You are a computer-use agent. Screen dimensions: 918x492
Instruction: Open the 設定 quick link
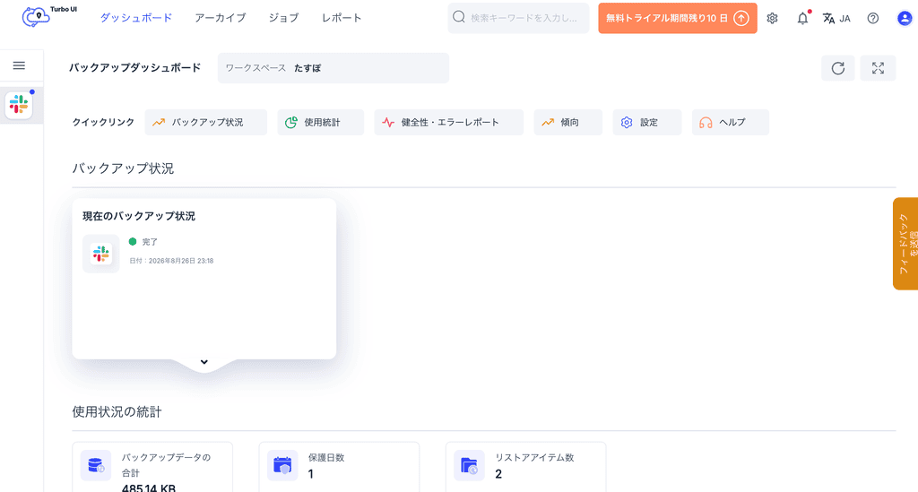pyautogui.click(x=647, y=122)
